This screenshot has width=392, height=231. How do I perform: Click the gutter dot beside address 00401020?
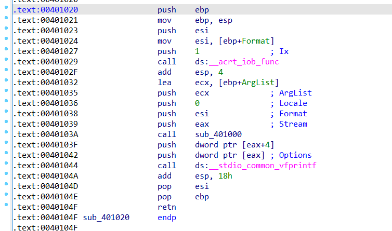pos(5,10)
